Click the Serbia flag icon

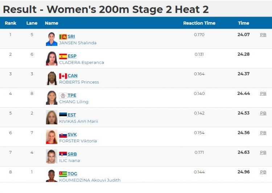coord(63,154)
